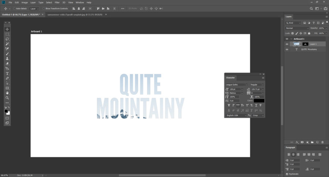Click the Add layer style fx icon

(297, 142)
